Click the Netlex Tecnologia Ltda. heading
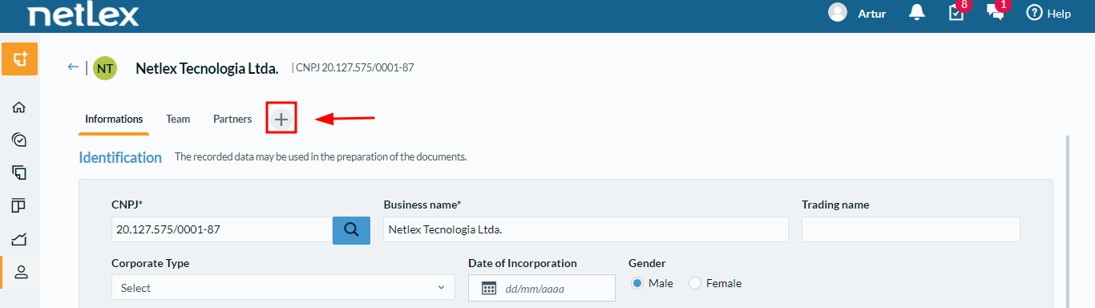Viewport: 1095px width, 308px height. 207,68
